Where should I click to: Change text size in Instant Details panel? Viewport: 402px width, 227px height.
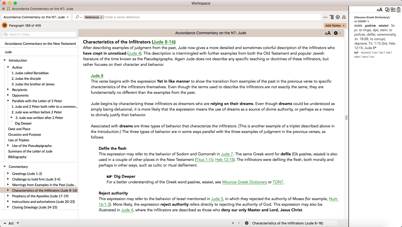coord(380,10)
